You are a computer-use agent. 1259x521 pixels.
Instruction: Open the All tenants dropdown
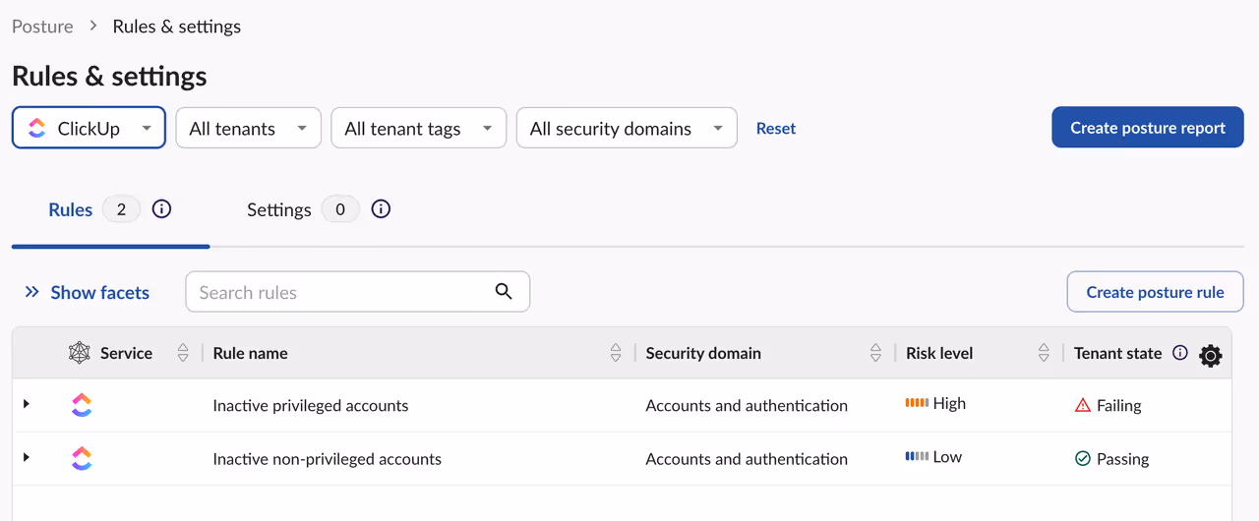248,128
